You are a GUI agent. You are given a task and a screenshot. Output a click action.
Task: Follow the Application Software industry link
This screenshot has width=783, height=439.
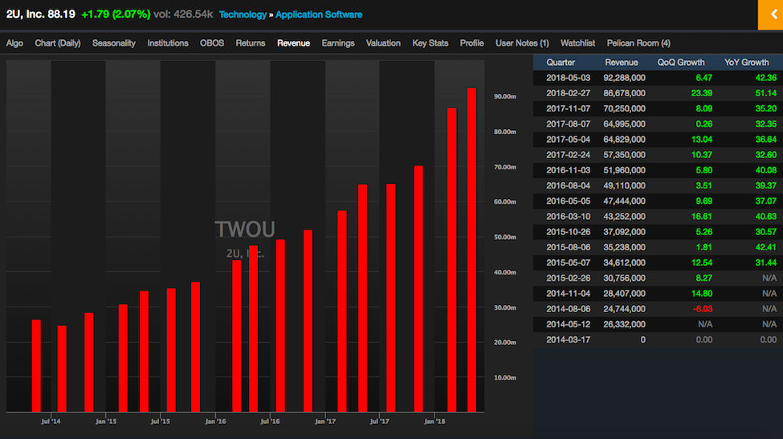click(319, 14)
